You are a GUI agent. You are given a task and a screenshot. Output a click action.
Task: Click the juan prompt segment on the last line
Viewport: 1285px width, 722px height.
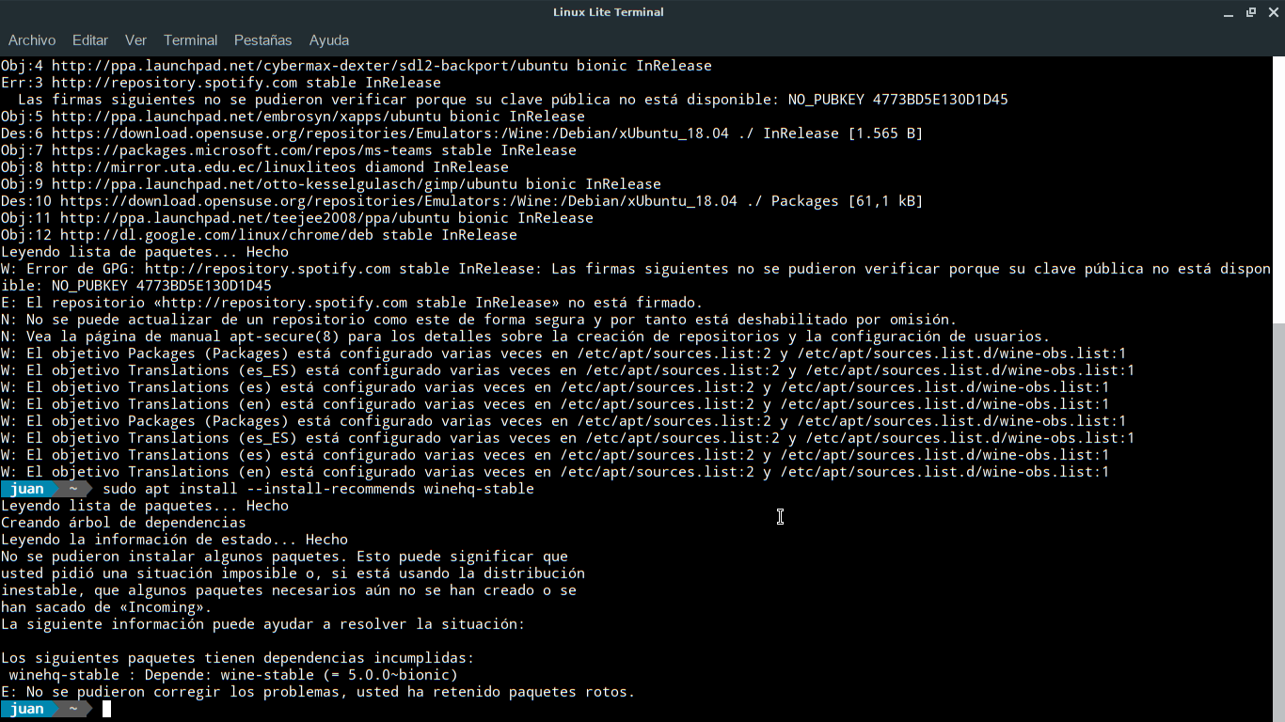pyautogui.click(x=27, y=709)
